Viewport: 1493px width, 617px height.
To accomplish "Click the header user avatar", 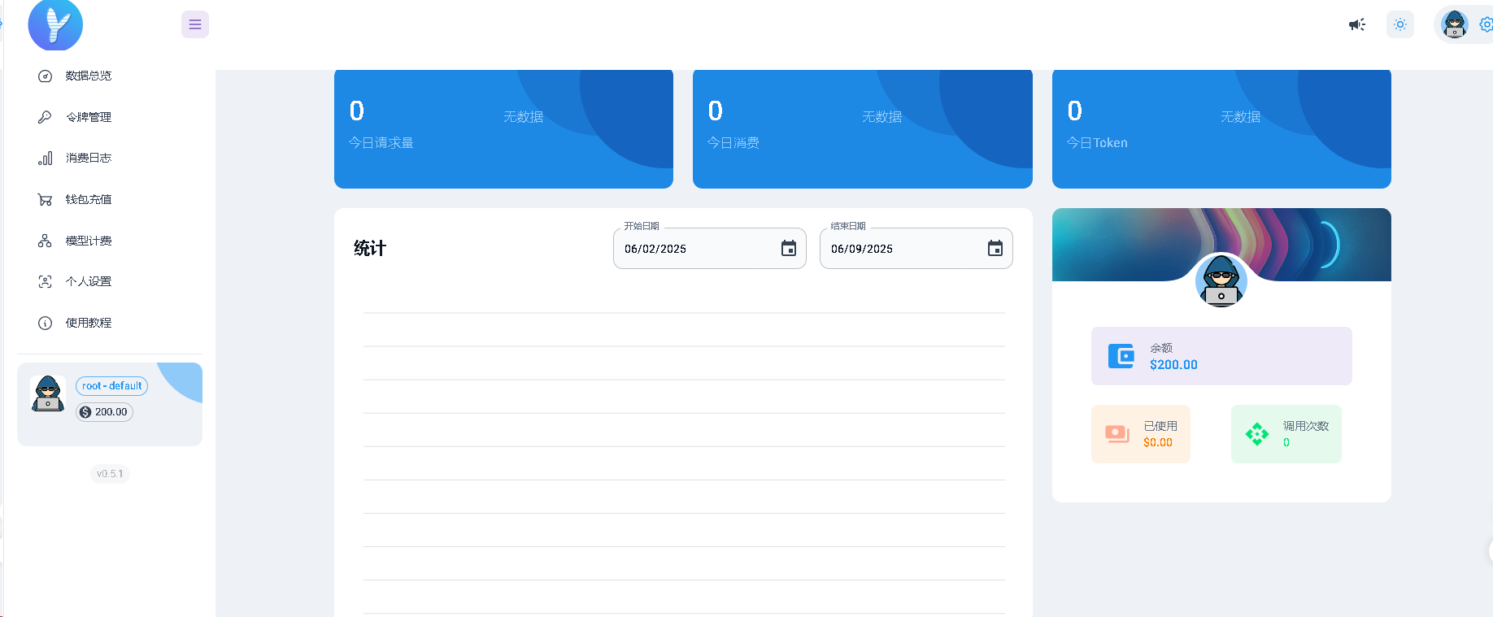I will [x=1455, y=24].
